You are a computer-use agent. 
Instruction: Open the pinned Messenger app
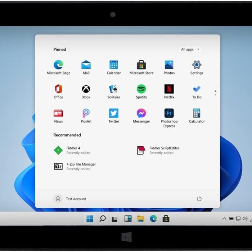coord(141,116)
